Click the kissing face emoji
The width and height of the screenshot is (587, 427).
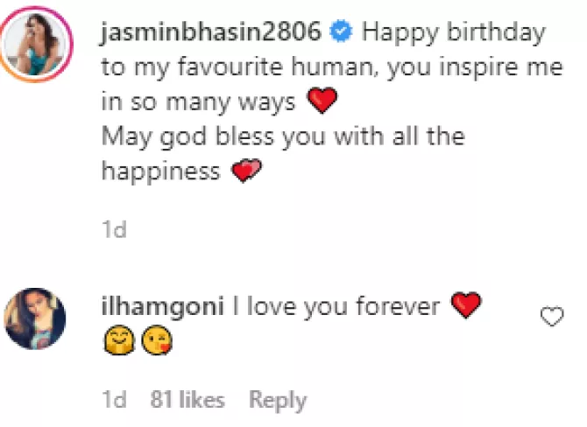click(x=157, y=339)
